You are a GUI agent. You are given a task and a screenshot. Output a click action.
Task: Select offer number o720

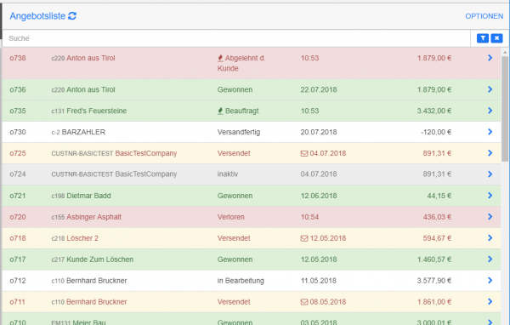18,217
